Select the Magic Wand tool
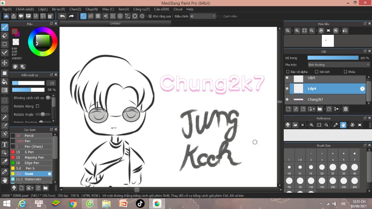372x209 pixels. [5, 117]
